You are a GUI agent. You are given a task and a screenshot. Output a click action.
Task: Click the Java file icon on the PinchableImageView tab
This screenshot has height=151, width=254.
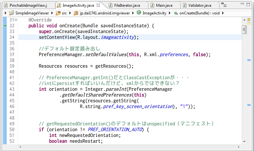click(x=6, y=5)
